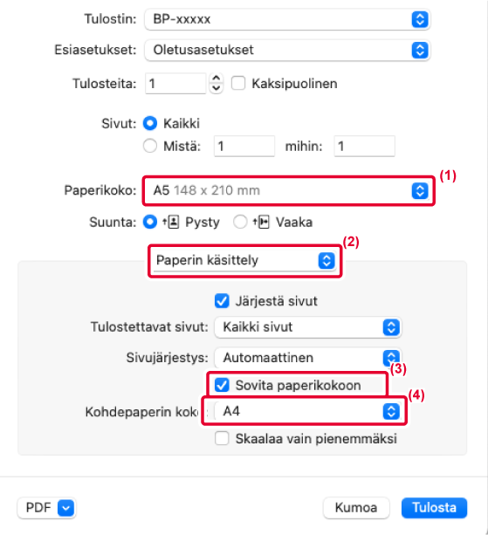Click the PDF chevron arrow icon
The height and width of the screenshot is (535, 488).
[65, 508]
